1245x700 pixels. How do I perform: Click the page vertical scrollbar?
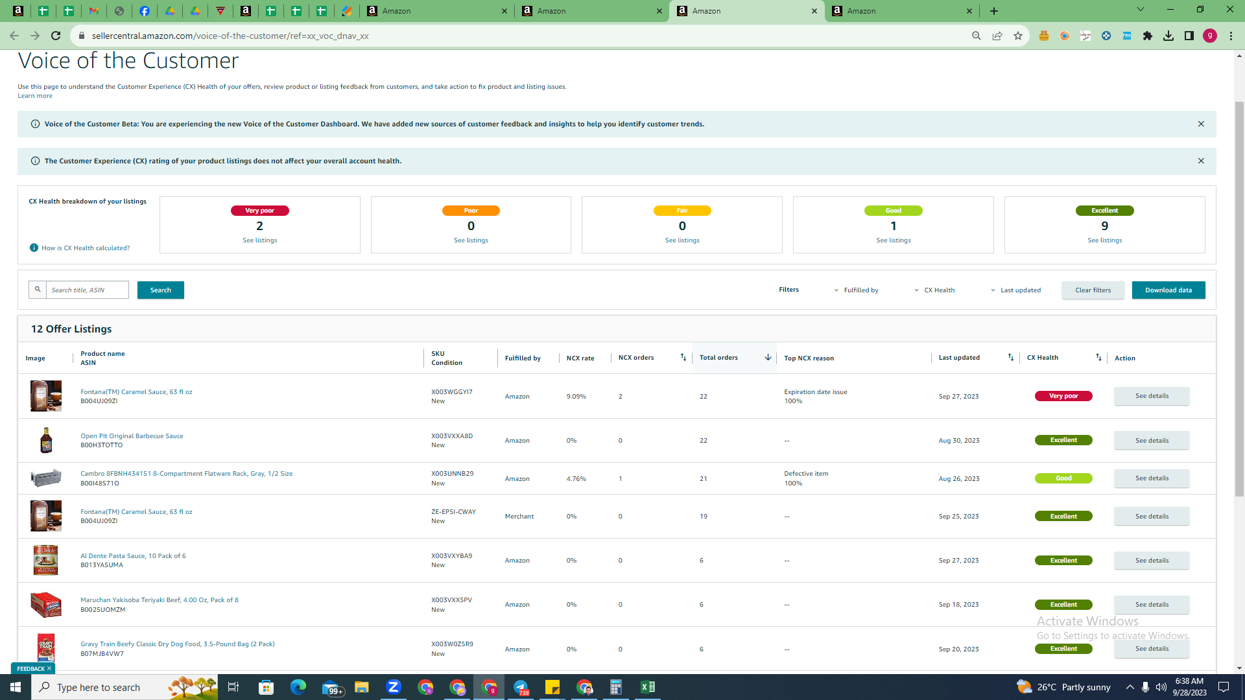click(x=1239, y=298)
